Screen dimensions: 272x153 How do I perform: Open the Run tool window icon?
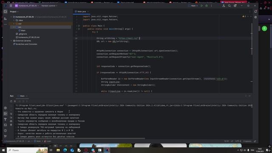pyautogui.click(x=6, y=113)
